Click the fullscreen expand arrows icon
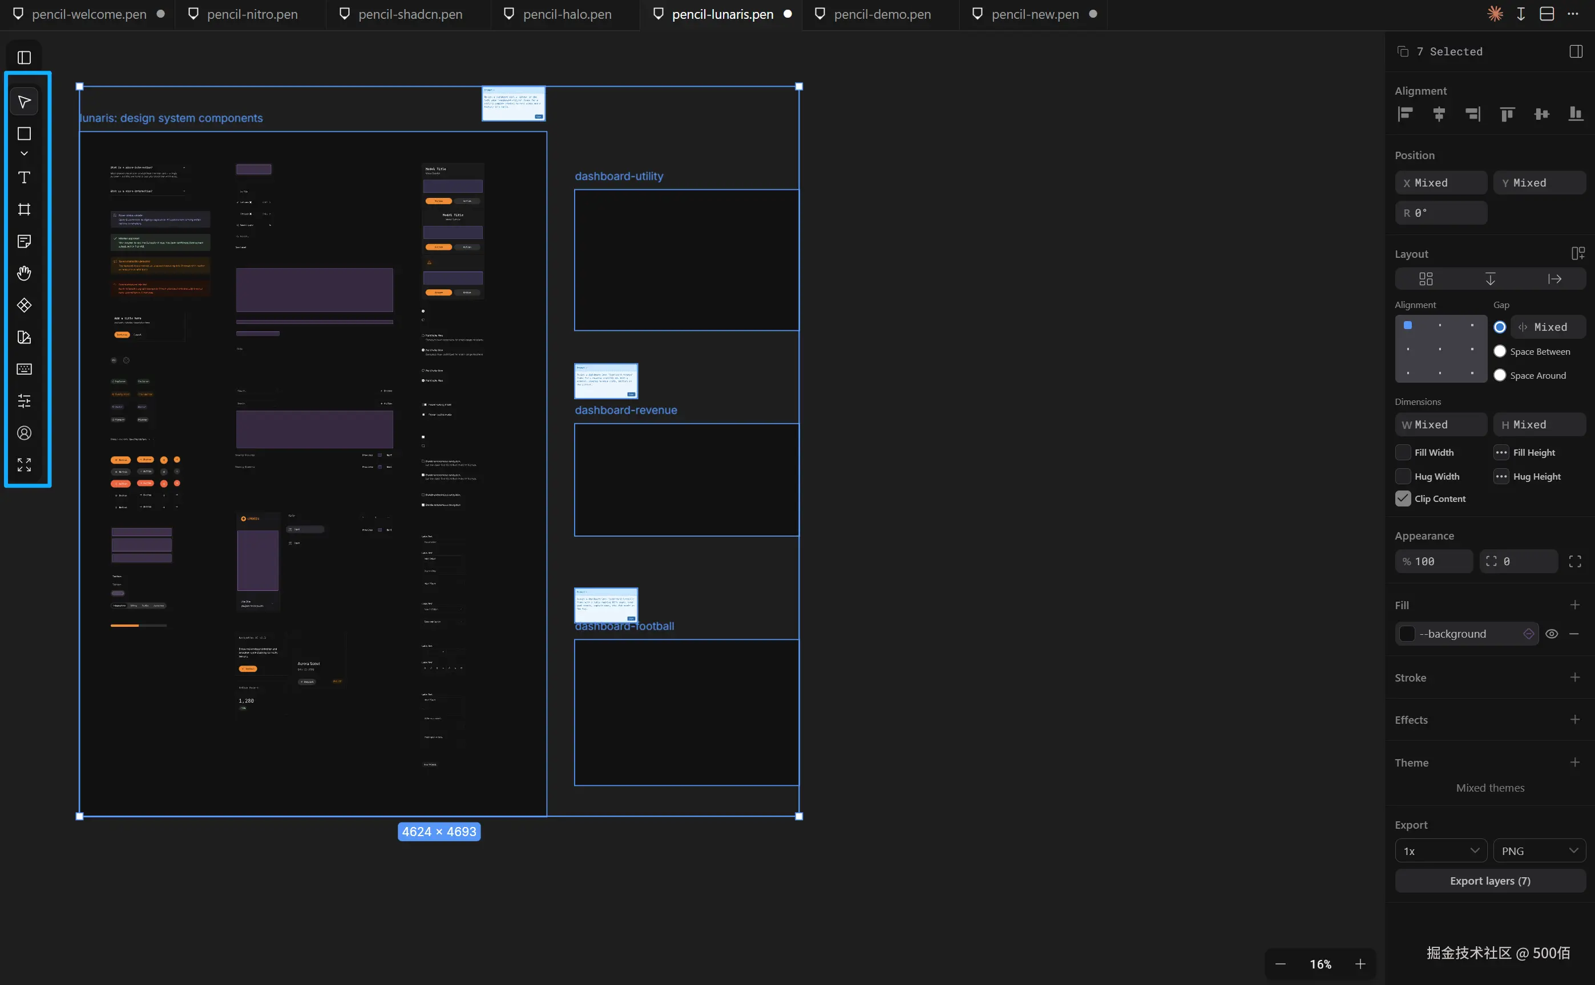Image resolution: width=1595 pixels, height=985 pixels. coord(24,464)
